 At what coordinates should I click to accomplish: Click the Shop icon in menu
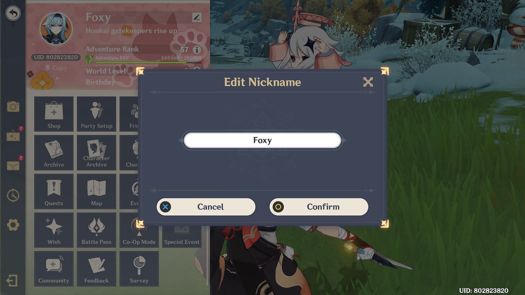tap(54, 114)
